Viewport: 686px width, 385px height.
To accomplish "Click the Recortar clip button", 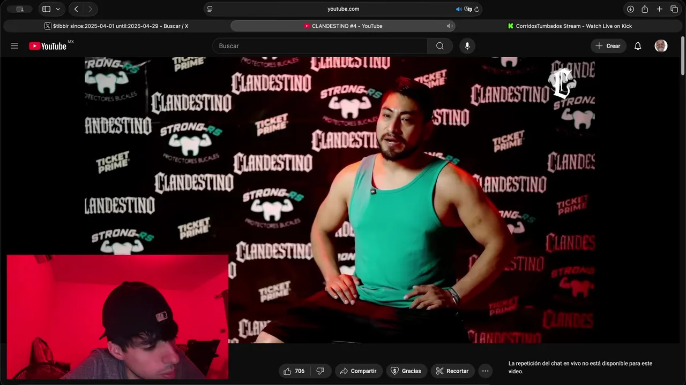I will 453,371.
